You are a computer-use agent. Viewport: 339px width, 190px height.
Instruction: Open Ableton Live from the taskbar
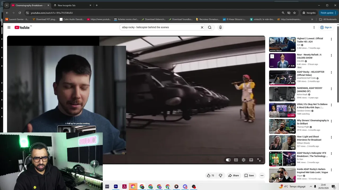click(x=107, y=186)
